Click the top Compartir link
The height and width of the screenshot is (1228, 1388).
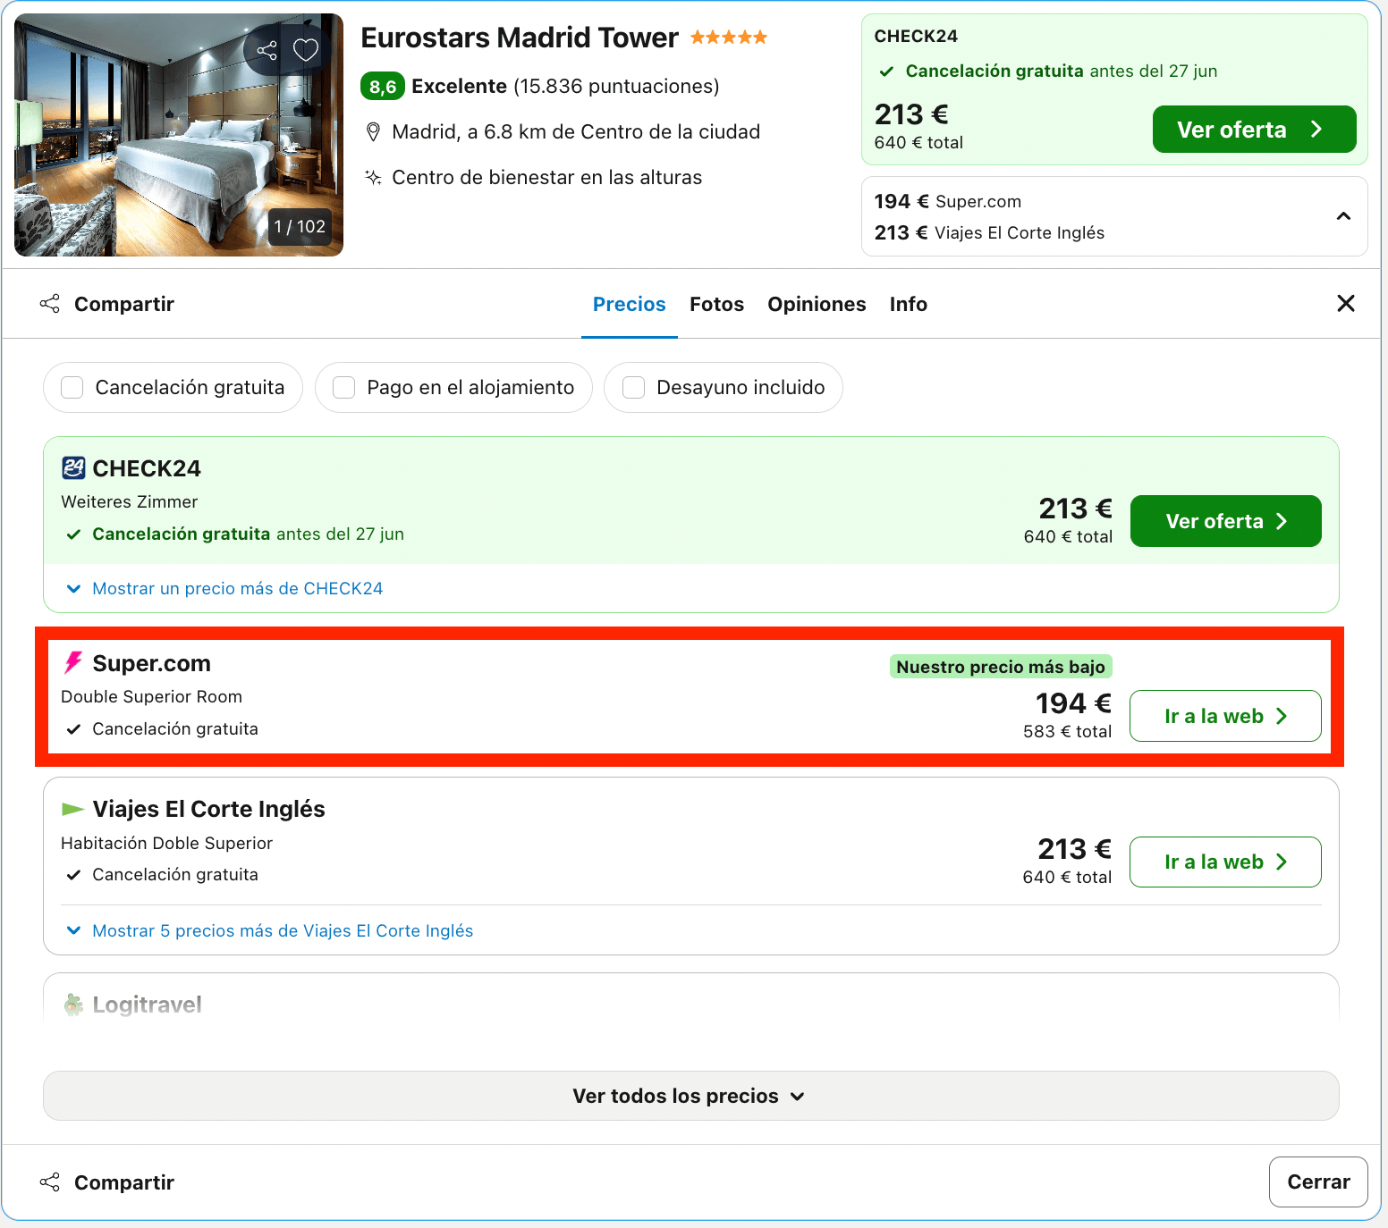pos(124,304)
